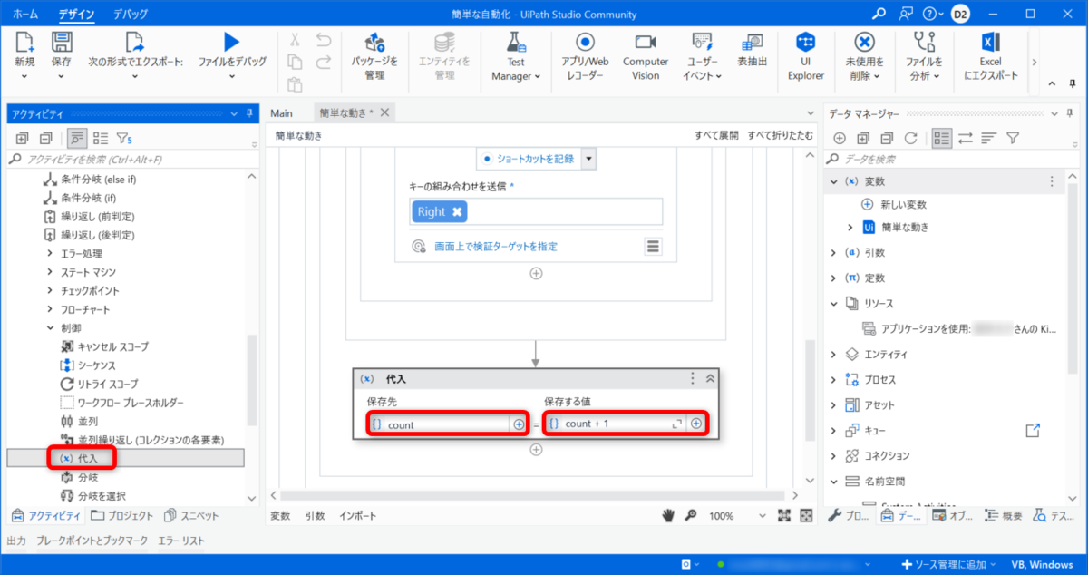Open the Main workflow tab
The image size is (1088, 575).
pos(282,112)
